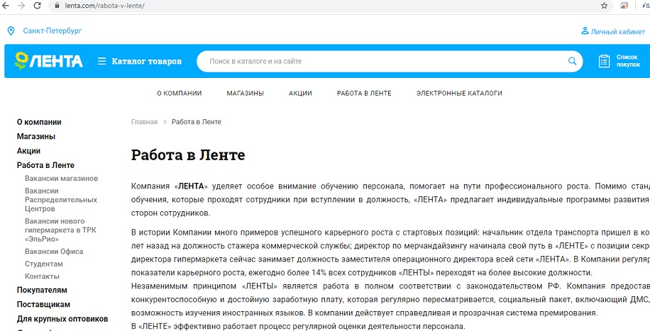Image resolution: width=650 pixels, height=331 pixels.
Task: Click the search magnifier icon
Action: [x=572, y=61]
